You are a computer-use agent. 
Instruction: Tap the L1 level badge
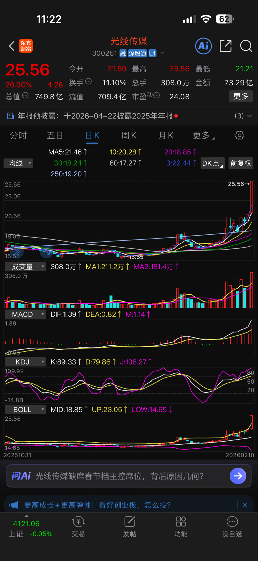pos(153,53)
